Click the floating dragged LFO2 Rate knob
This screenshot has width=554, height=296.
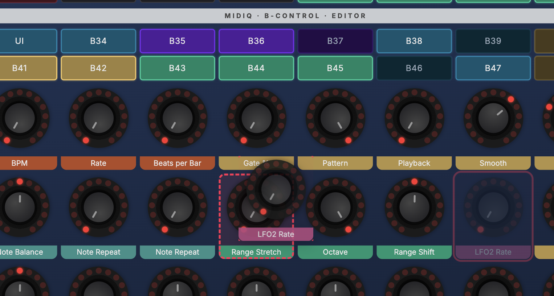(276, 189)
